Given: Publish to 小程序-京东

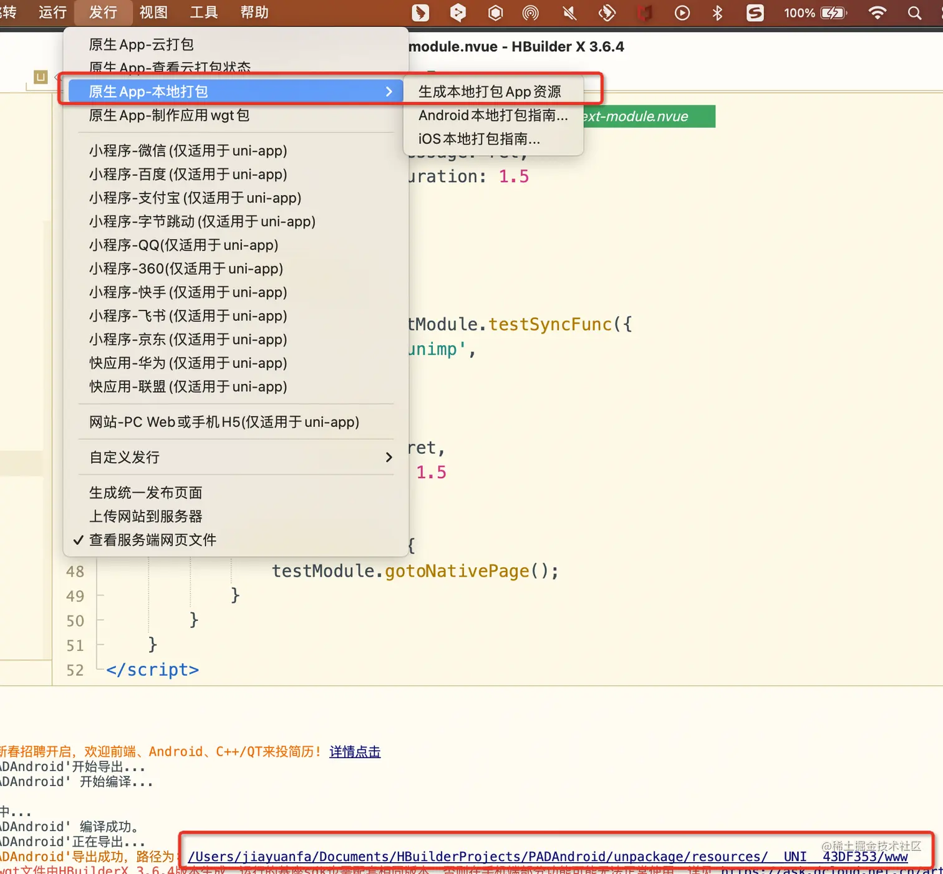Looking at the screenshot, I should [x=236, y=340].
